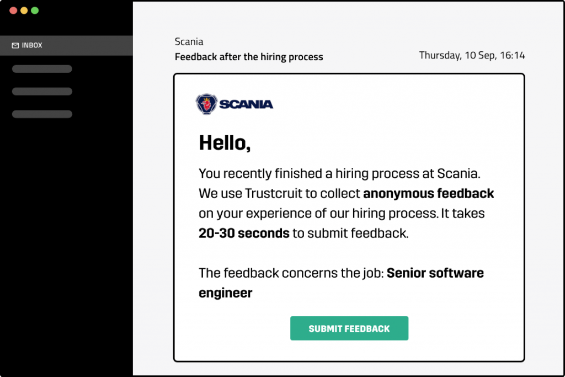Click the inbox envelope icon
565x377 pixels.
[x=15, y=45]
